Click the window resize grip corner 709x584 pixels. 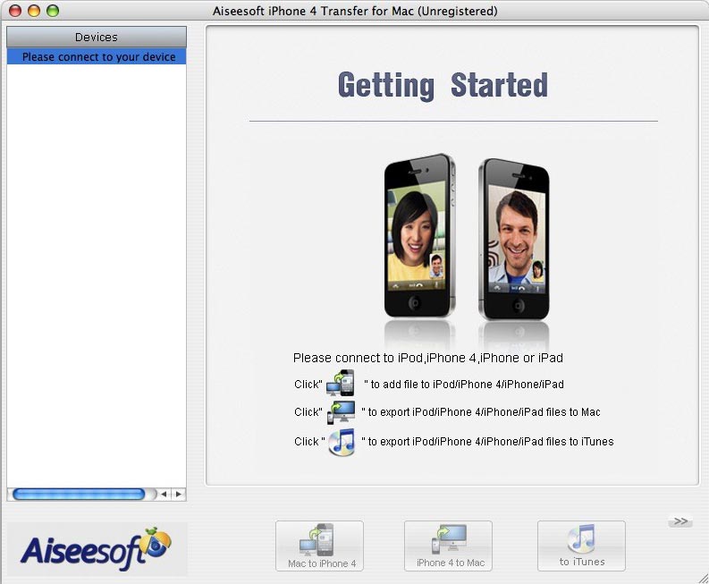(x=703, y=578)
